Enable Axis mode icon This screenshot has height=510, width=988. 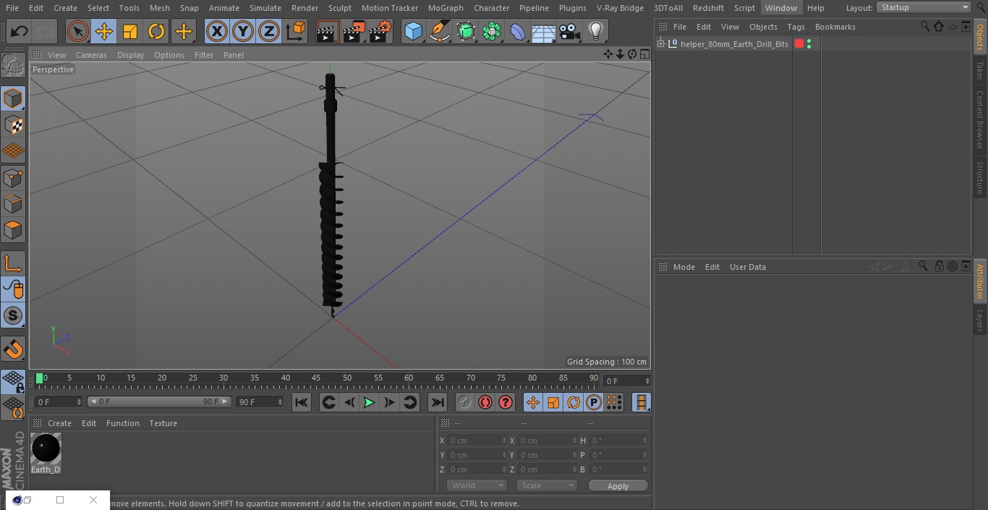tap(13, 263)
